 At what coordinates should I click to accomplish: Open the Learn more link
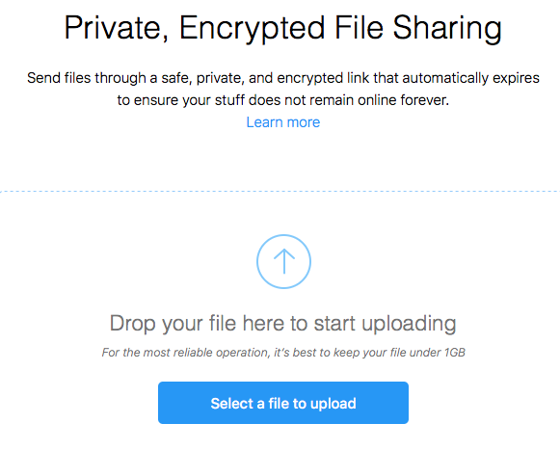(283, 122)
